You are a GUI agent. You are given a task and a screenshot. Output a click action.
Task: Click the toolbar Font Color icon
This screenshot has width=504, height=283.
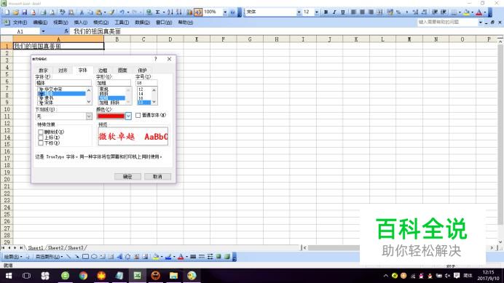[479, 12]
